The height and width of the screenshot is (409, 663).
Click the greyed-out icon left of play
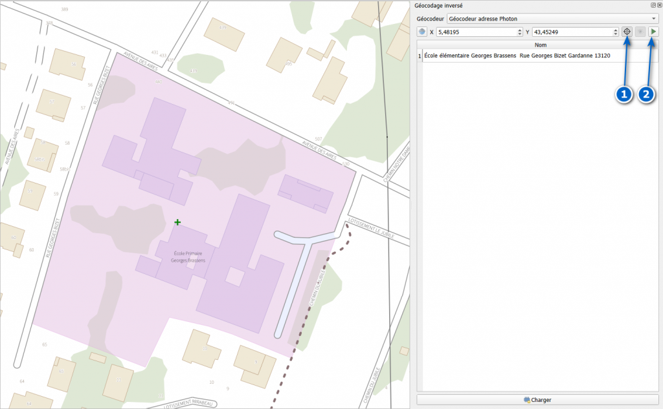point(640,32)
